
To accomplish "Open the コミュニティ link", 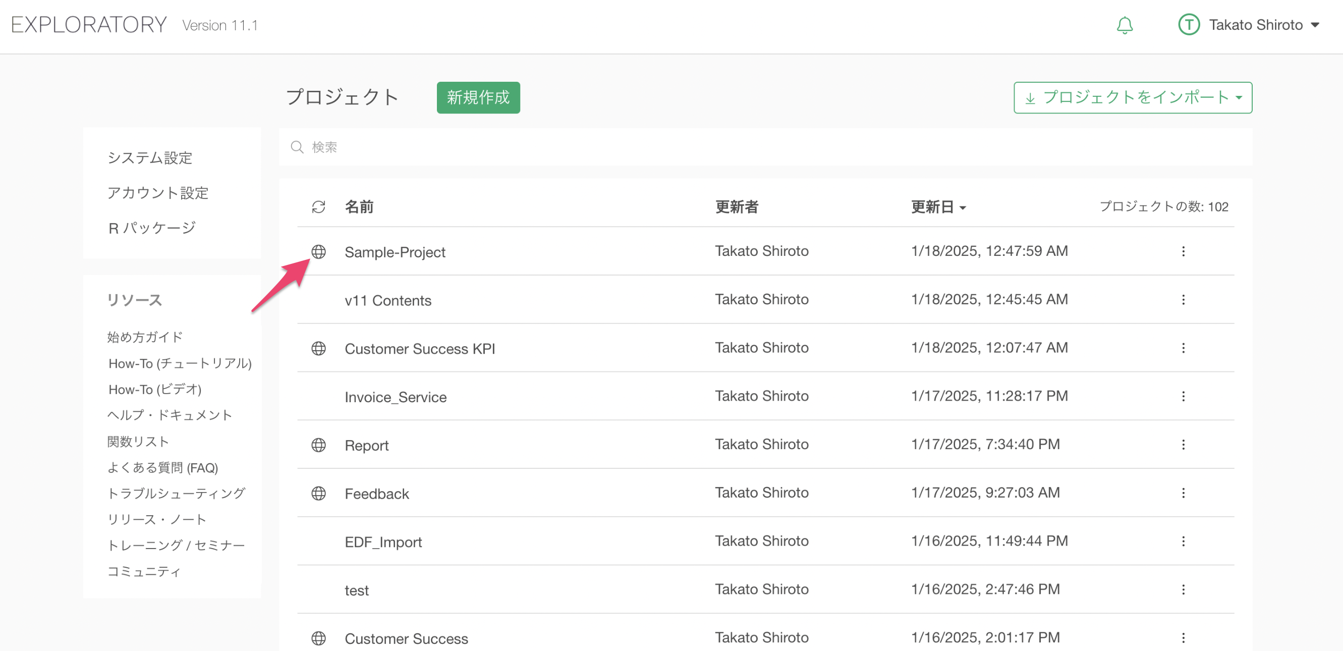I will (144, 571).
